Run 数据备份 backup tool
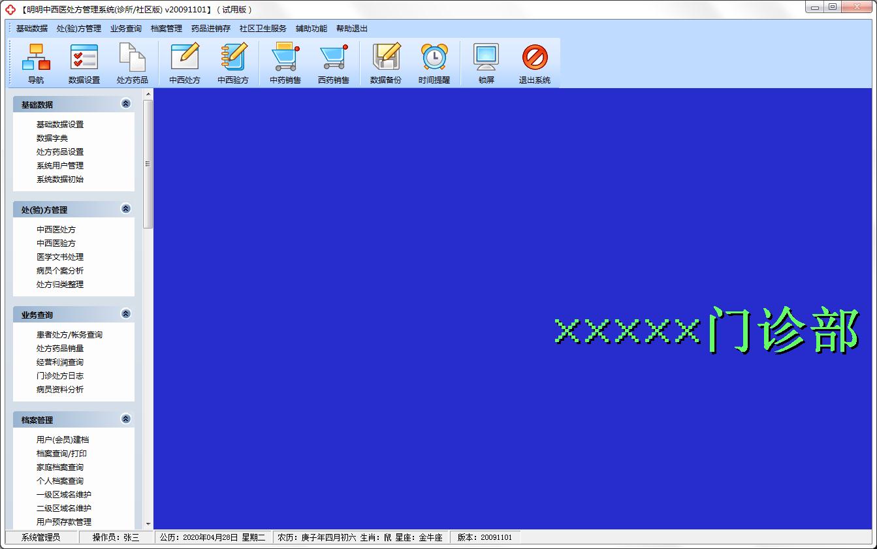877x549 pixels. (386, 63)
